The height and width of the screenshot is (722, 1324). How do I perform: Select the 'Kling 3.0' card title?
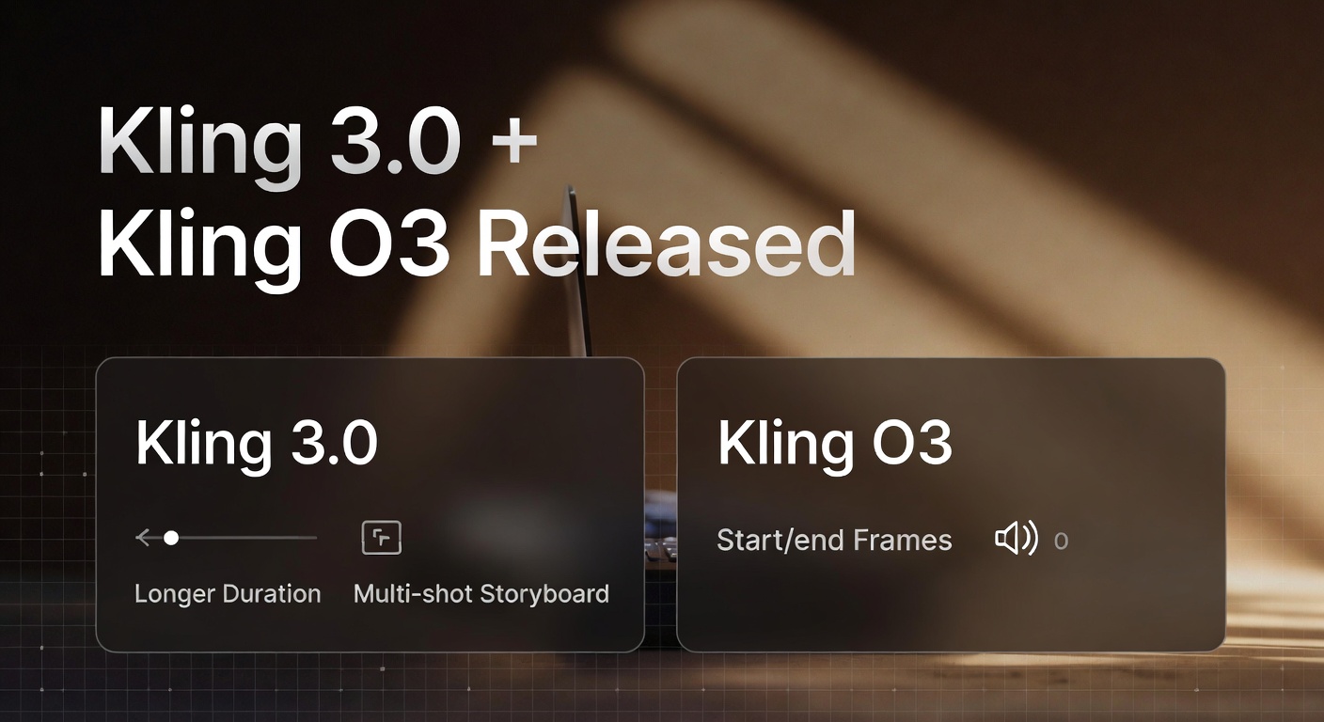pos(257,444)
